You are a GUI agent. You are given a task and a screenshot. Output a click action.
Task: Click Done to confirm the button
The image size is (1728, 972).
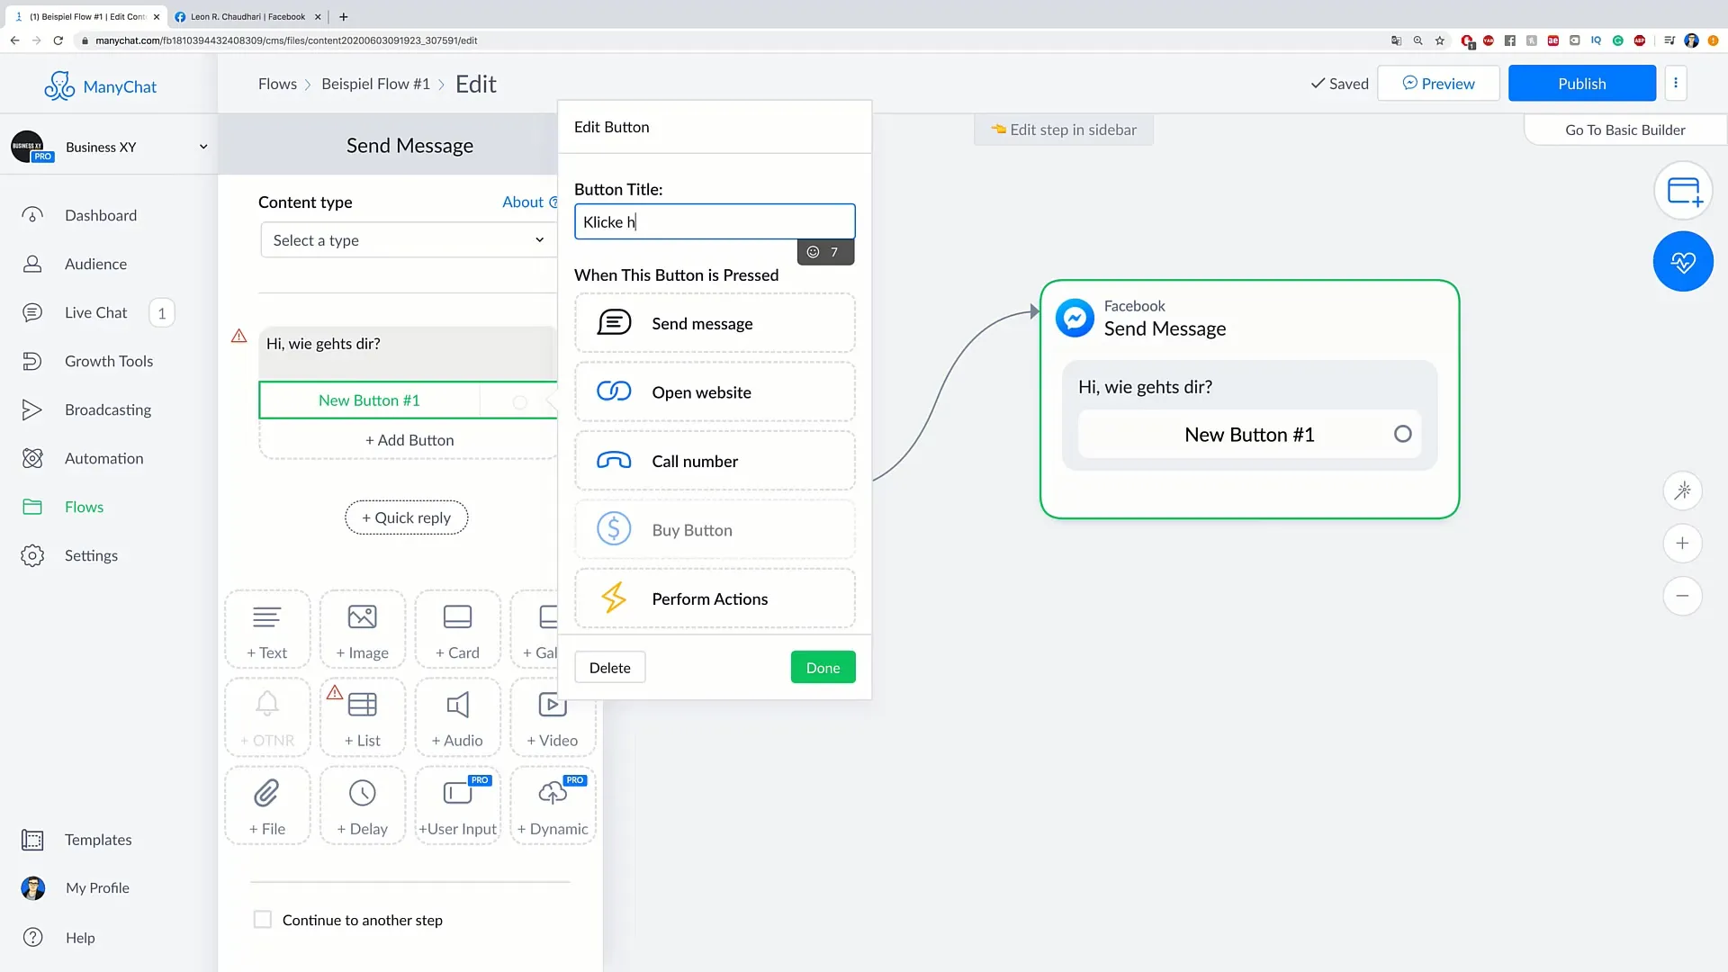point(823,668)
